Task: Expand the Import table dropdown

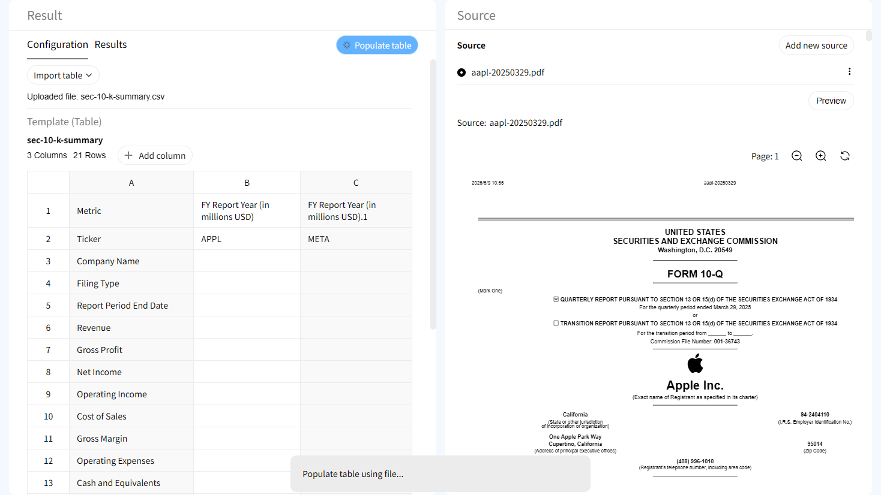Action: point(63,75)
